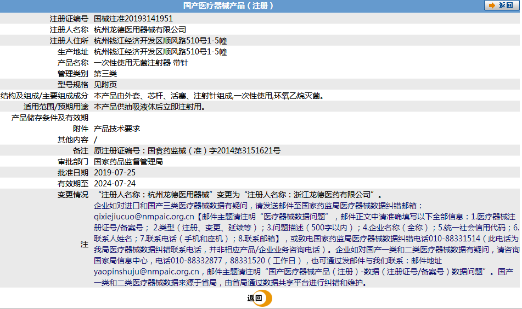Click the yaopinshuju@nmpaic.org.cn email address
The image size is (522, 309).
(x=147, y=272)
